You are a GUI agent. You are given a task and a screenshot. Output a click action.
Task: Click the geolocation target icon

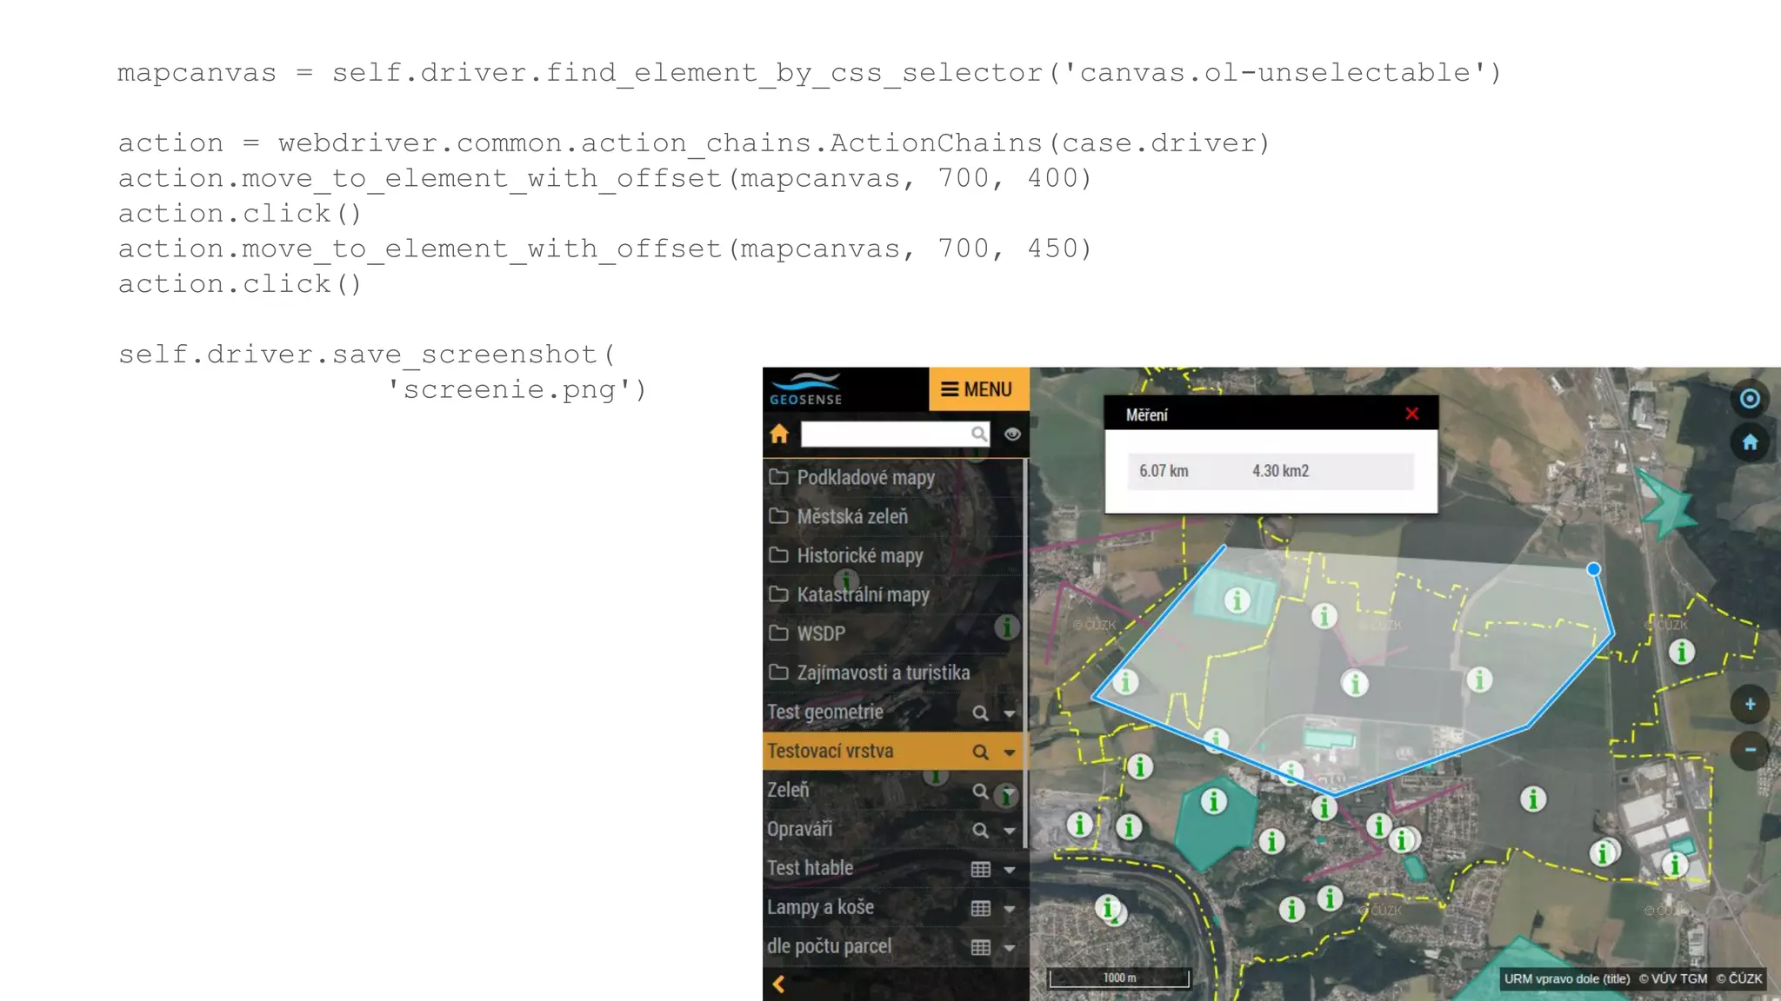tap(1750, 398)
